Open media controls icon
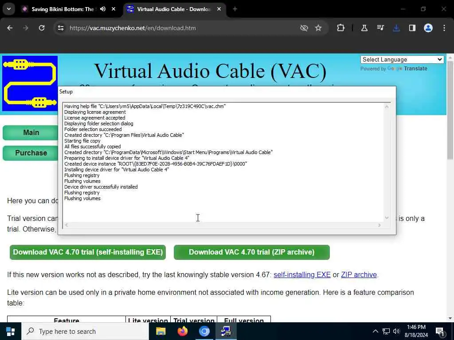The width and height of the screenshot is (454, 340). (x=380, y=28)
